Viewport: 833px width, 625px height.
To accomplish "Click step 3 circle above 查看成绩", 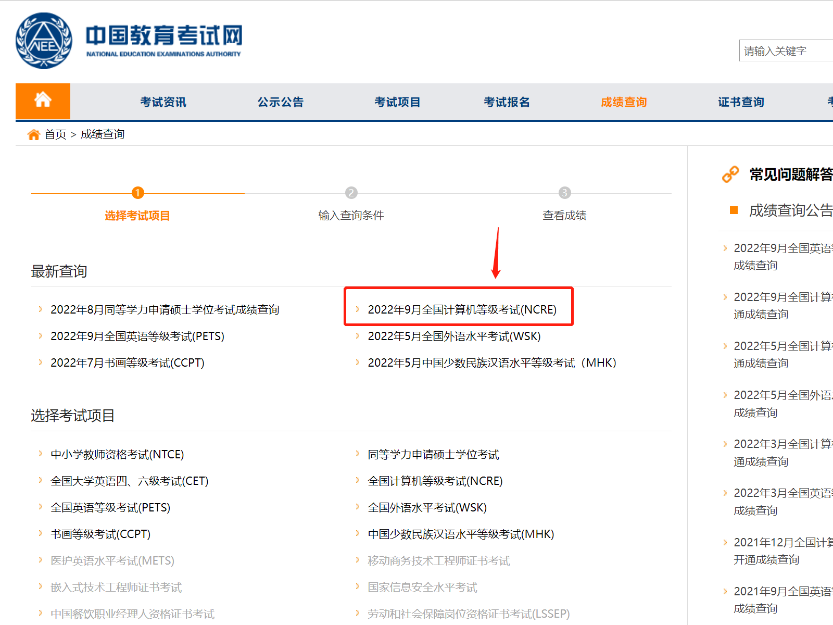I will [565, 193].
